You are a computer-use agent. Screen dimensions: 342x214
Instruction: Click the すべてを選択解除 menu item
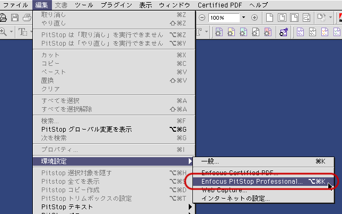114,109
